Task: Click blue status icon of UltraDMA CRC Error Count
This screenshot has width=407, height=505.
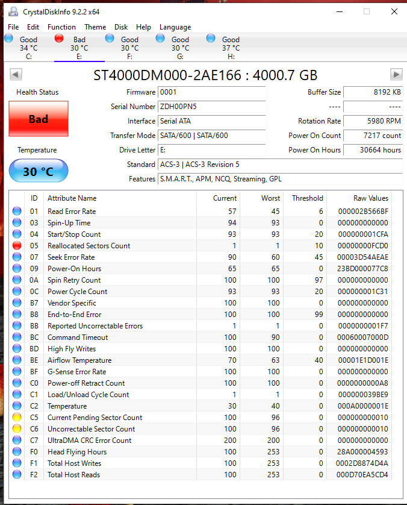Action: point(17,441)
